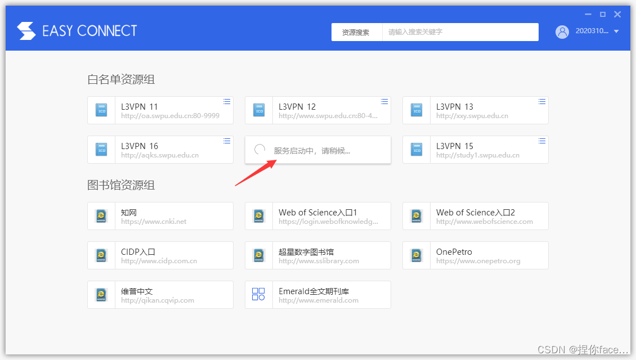Click the http://www.webofscience.com address

(484, 222)
